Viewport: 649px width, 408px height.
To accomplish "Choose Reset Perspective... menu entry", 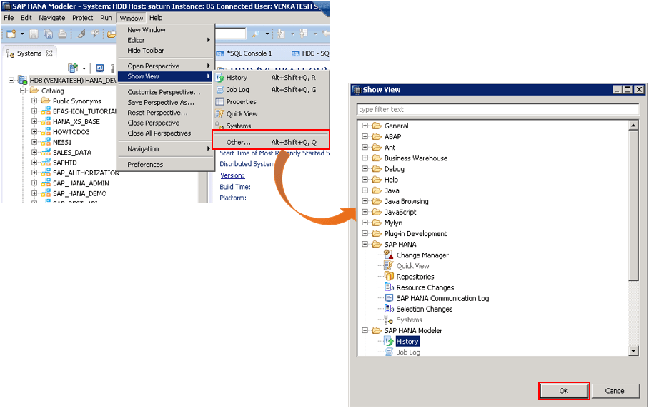I will point(157,113).
